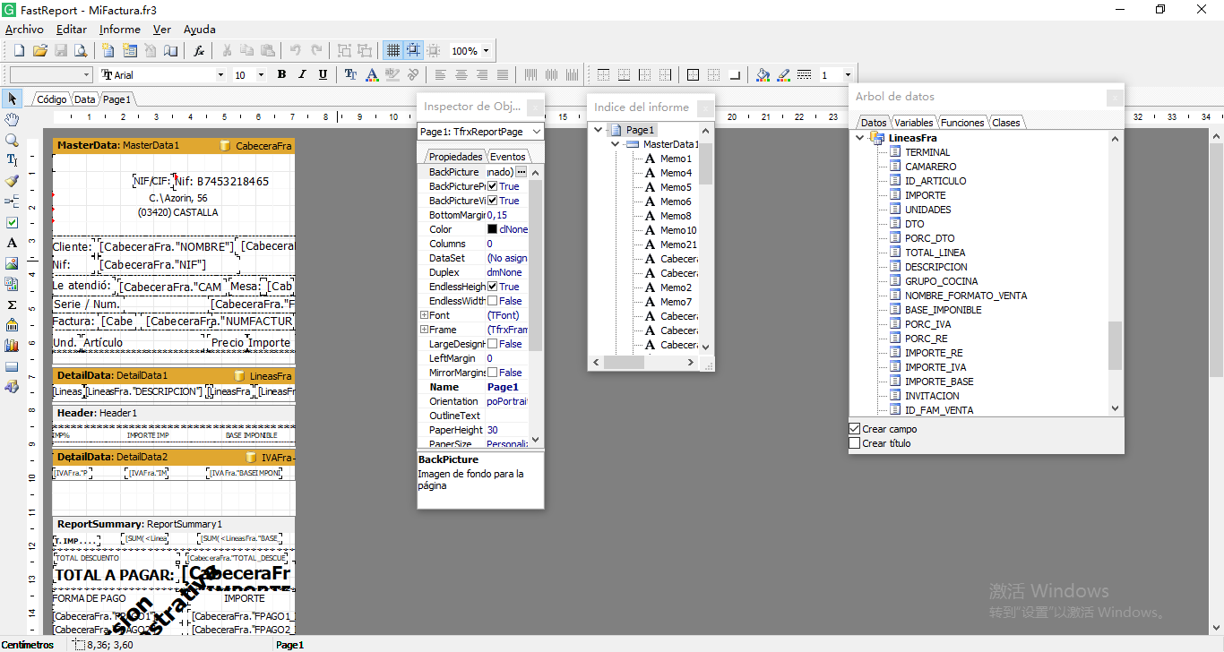
Task: Click the Bold formatting button
Action: coord(281,75)
